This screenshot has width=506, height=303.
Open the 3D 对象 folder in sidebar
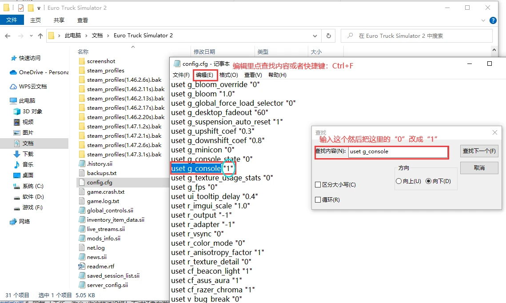tap(28, 112)
